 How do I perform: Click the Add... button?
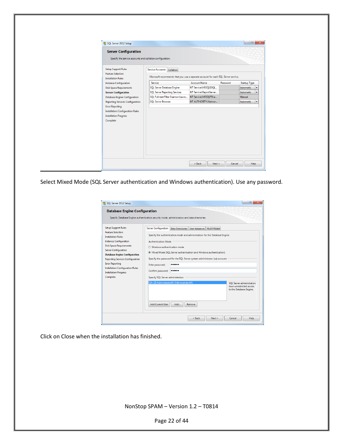177,304
